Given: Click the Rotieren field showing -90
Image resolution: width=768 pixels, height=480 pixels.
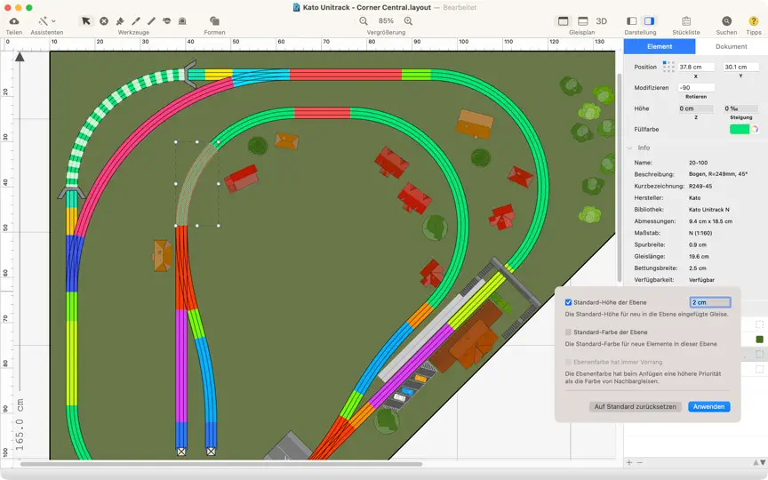Looking at the screenshot, I should 696,88.
